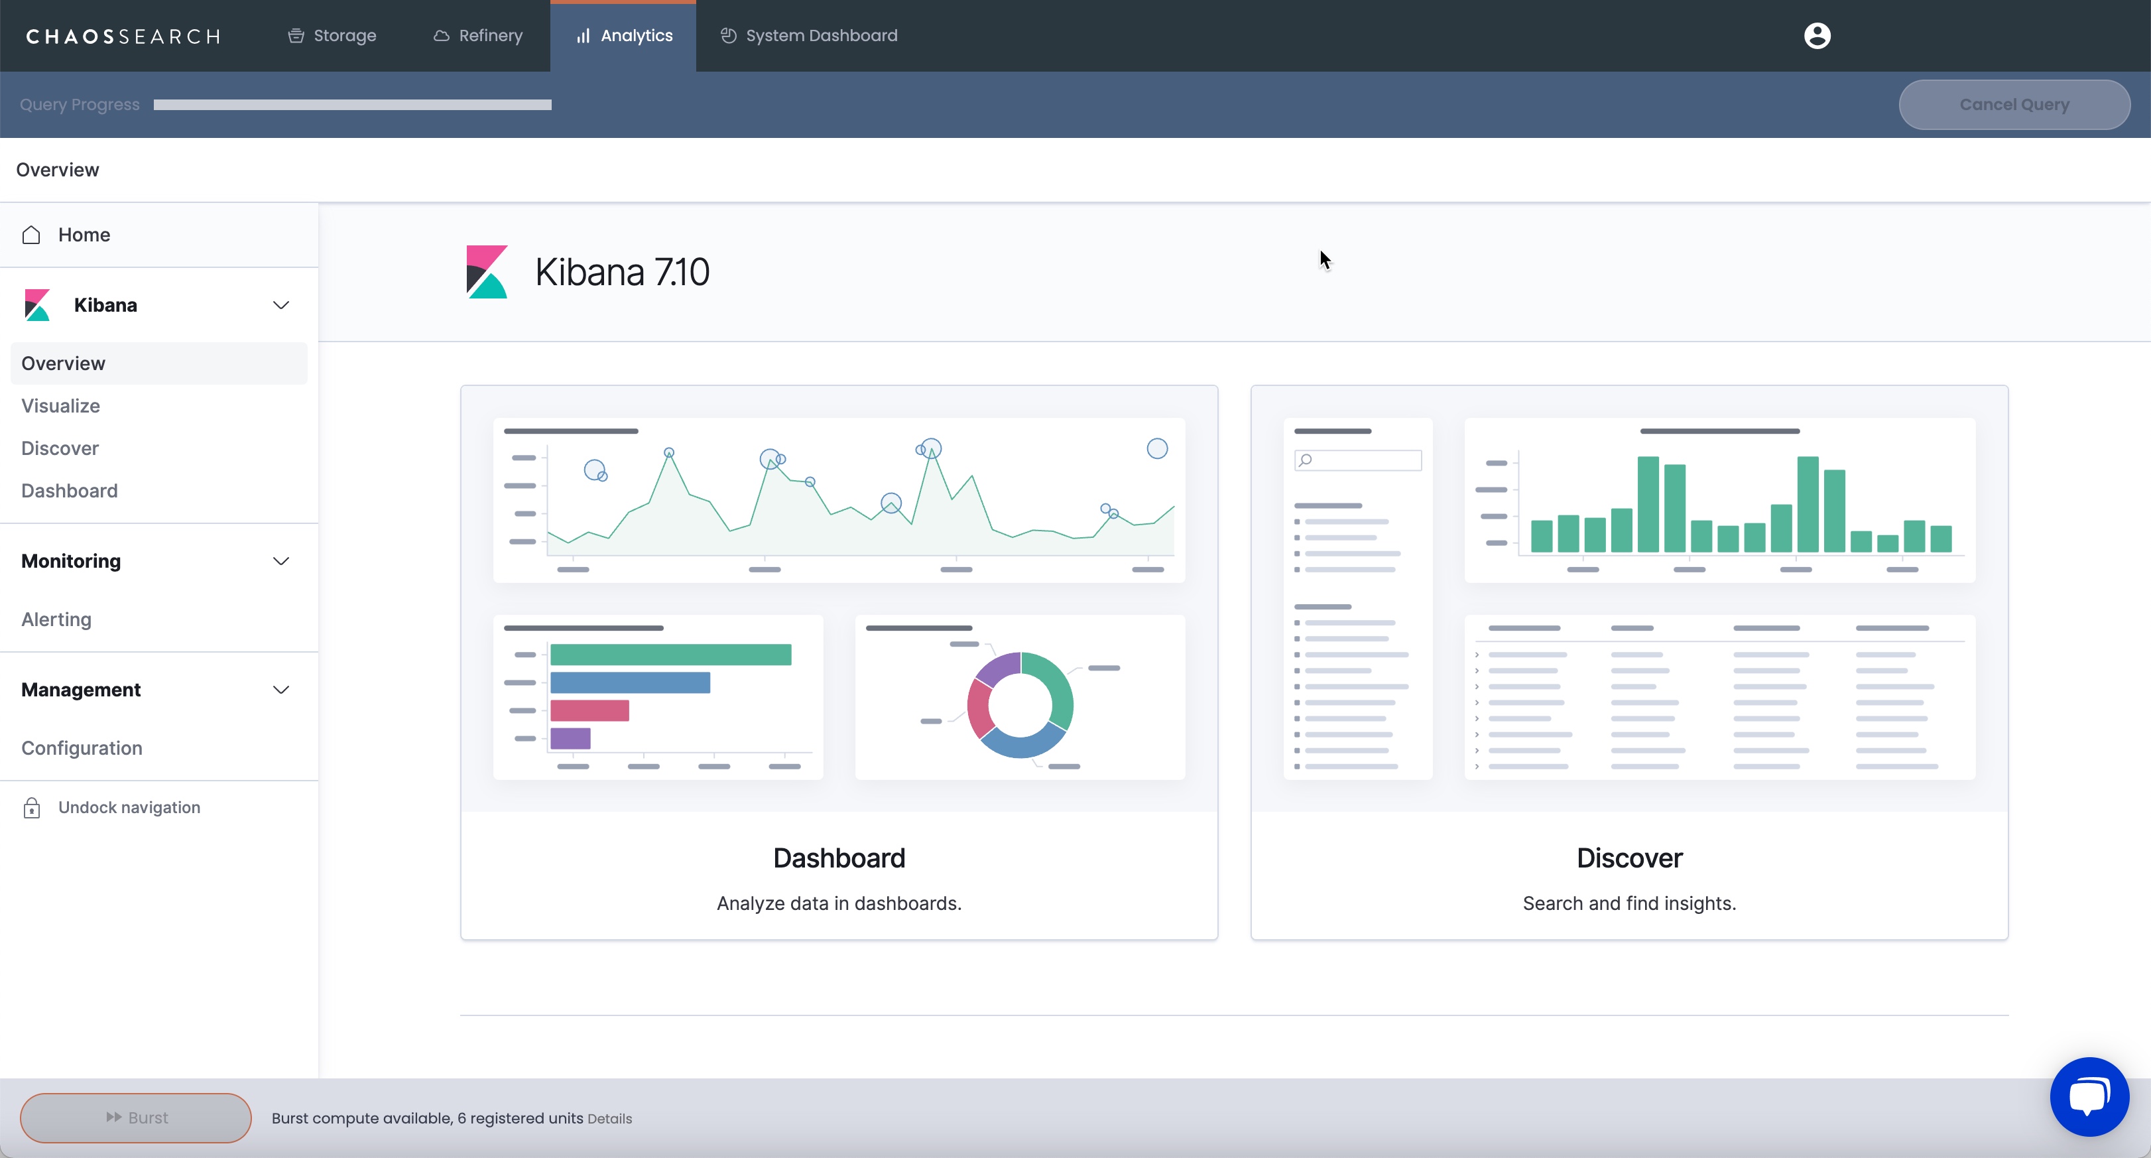Select Visualize in the sidebar
2151x1158 pixels.
click(60, 406)
